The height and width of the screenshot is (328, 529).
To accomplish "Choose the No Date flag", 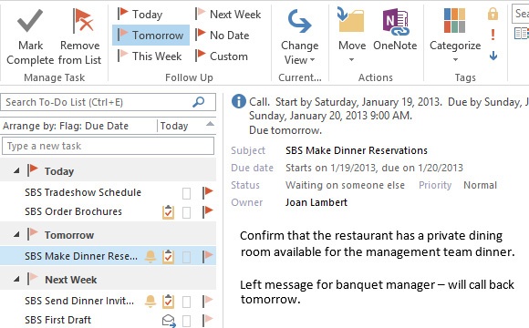I will (x=222, y=35).
